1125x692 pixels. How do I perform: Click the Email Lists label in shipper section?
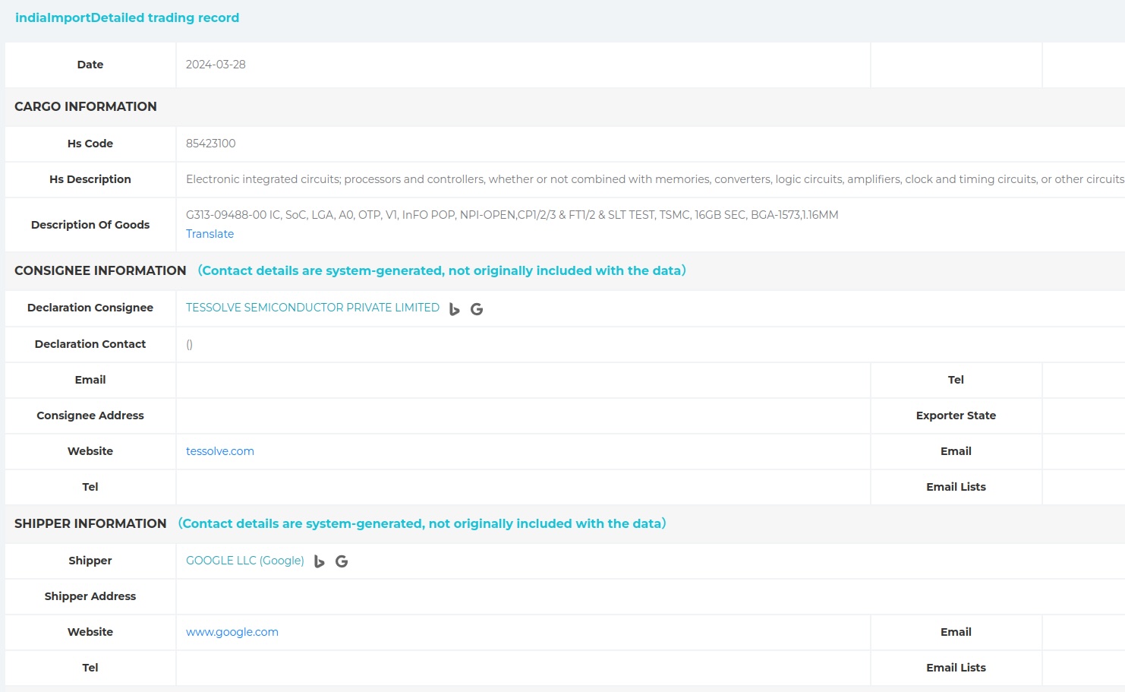[956, 668]
